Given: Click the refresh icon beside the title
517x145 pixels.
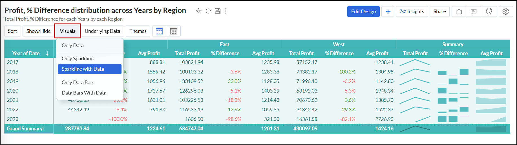Looking at the screenshot, I should pyautogui.click(x=208, y=11).
